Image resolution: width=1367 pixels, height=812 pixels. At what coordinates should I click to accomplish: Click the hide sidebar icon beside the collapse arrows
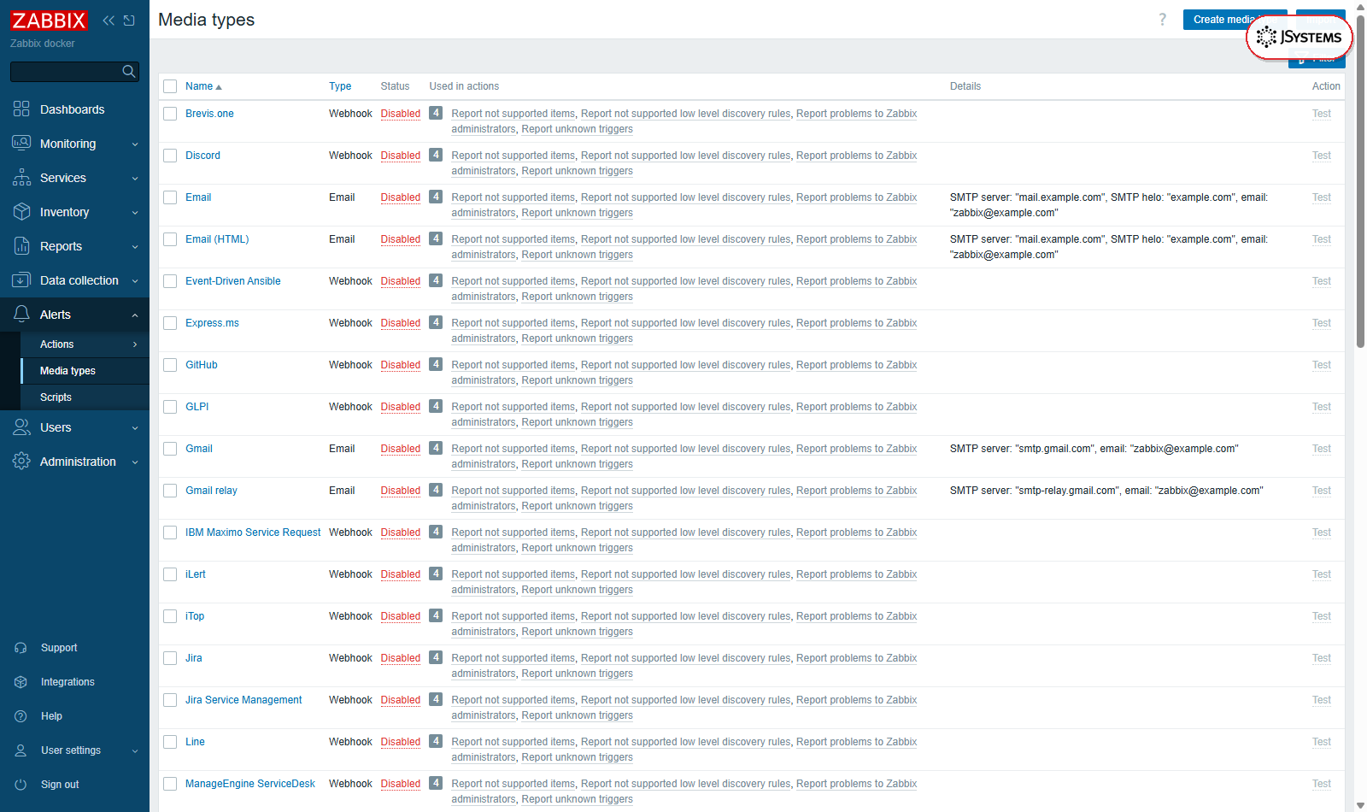coord(129,21)
